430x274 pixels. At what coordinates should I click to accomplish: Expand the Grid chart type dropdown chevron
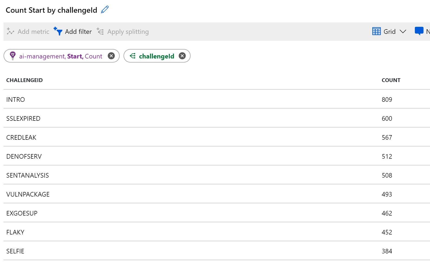tap(403, 31)
